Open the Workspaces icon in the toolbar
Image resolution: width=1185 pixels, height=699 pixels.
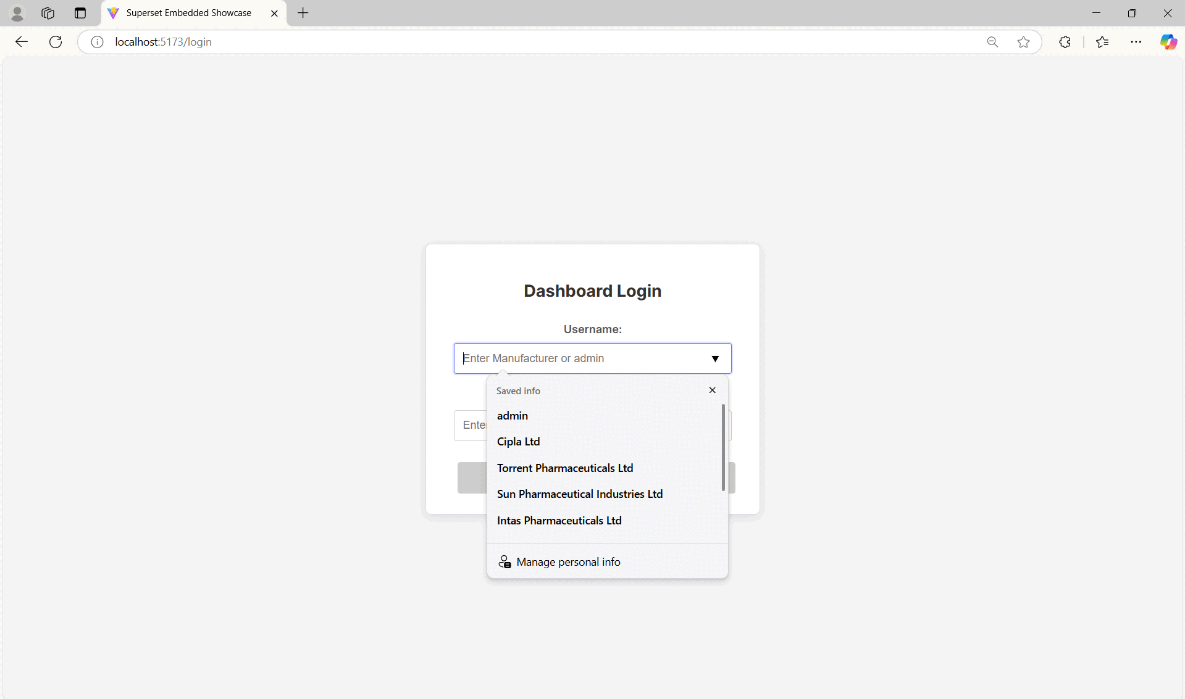point(48,13)
